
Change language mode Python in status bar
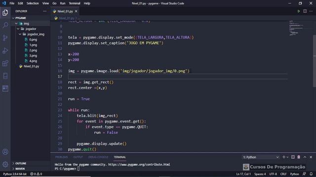coord(294,174)
